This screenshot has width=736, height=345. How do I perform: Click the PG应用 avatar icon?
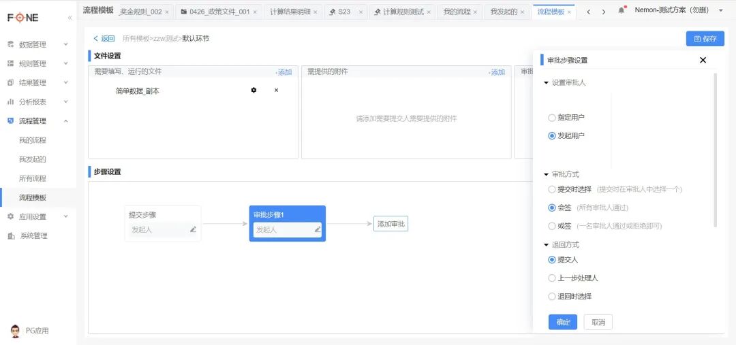[16, 331]
